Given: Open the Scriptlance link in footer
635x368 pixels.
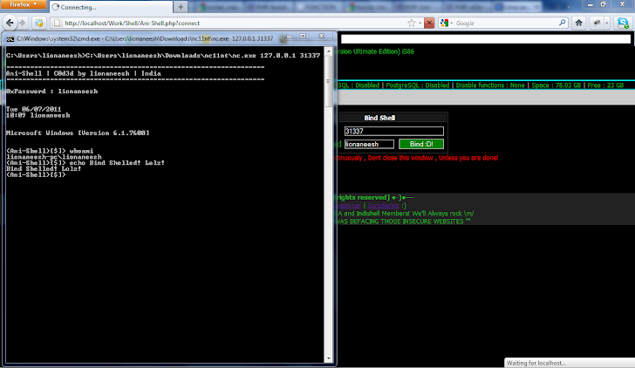Looking at the screenshot, I should tap(383, 205).
